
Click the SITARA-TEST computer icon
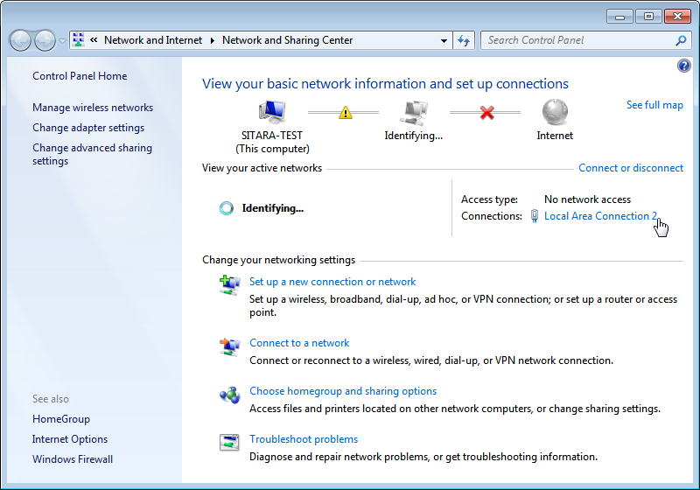click(274, 112)
